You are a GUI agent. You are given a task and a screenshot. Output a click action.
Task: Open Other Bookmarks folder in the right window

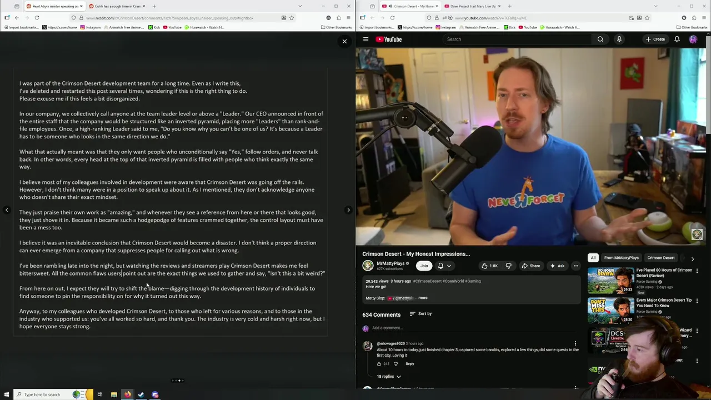691,27
